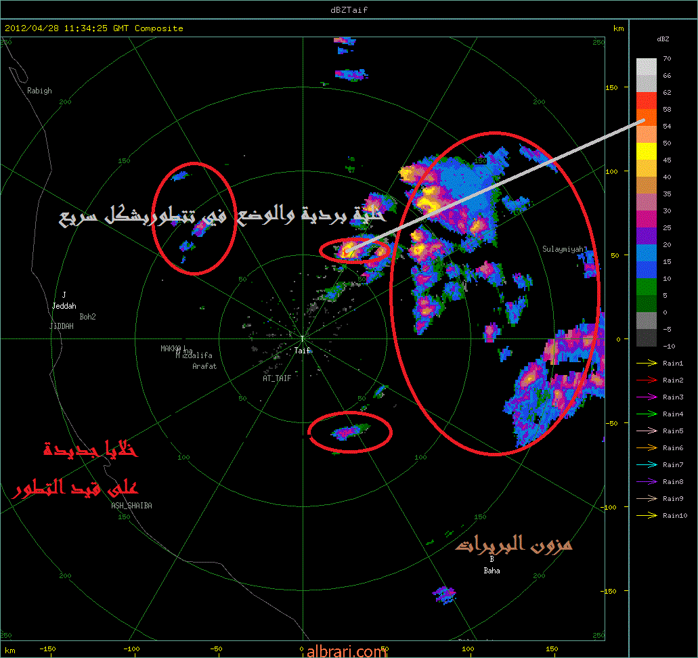This screenshot has height=658, width=698.
Task: Click the MAKKA label
Action: [x=171, y=348]
